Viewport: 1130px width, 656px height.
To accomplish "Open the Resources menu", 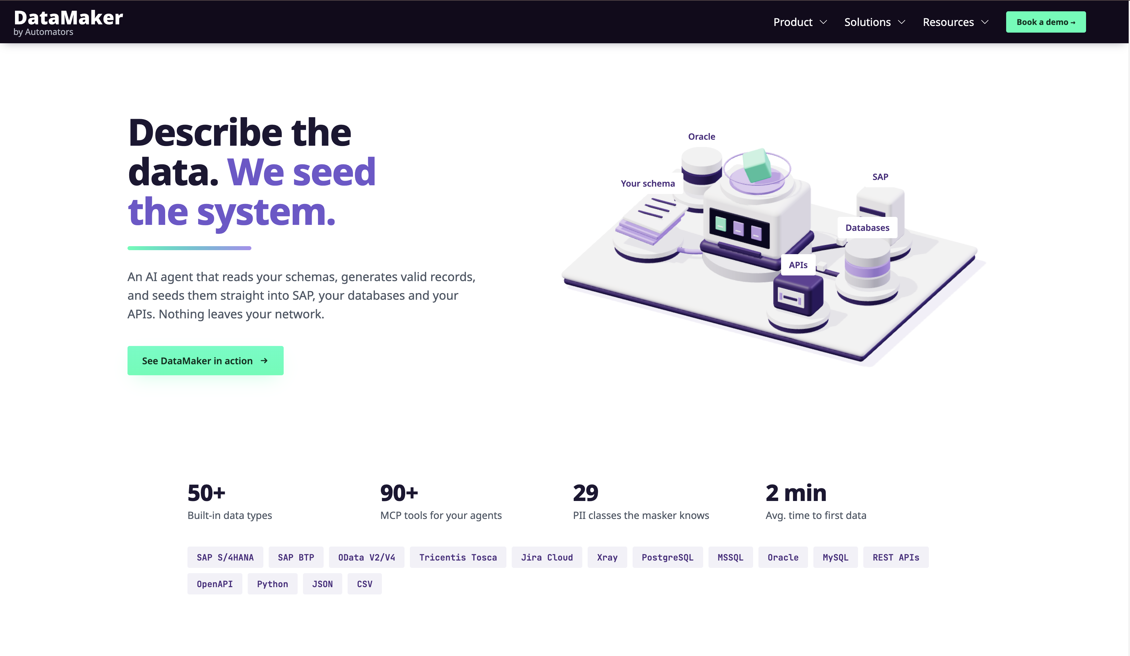I will (x=956, y=22).
